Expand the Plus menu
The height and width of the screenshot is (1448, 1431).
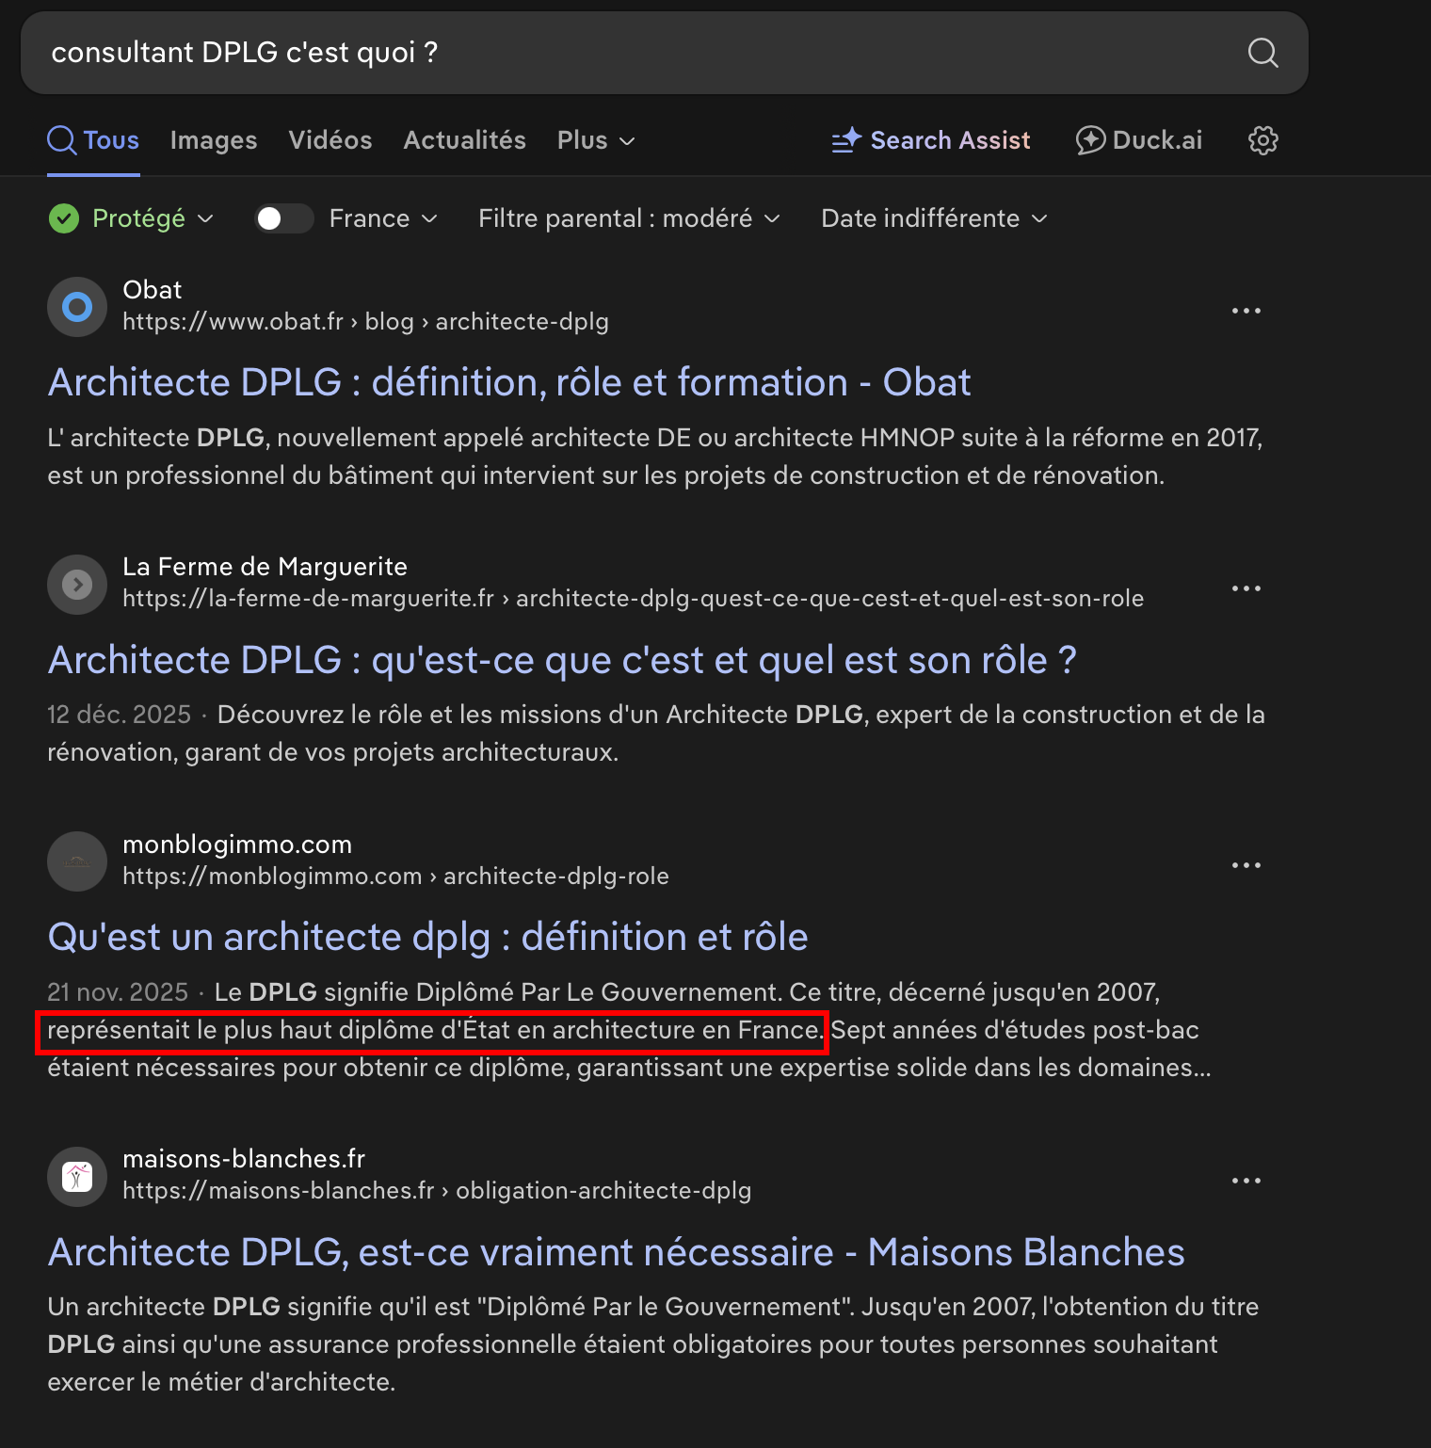click(596, 140)
